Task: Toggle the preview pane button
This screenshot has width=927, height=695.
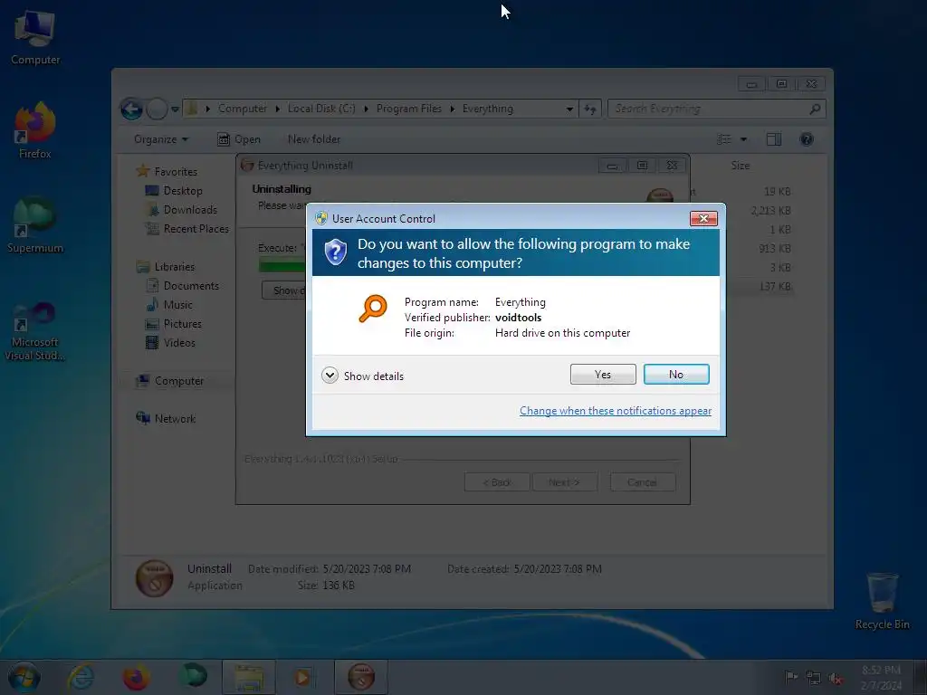Action: 774,139
